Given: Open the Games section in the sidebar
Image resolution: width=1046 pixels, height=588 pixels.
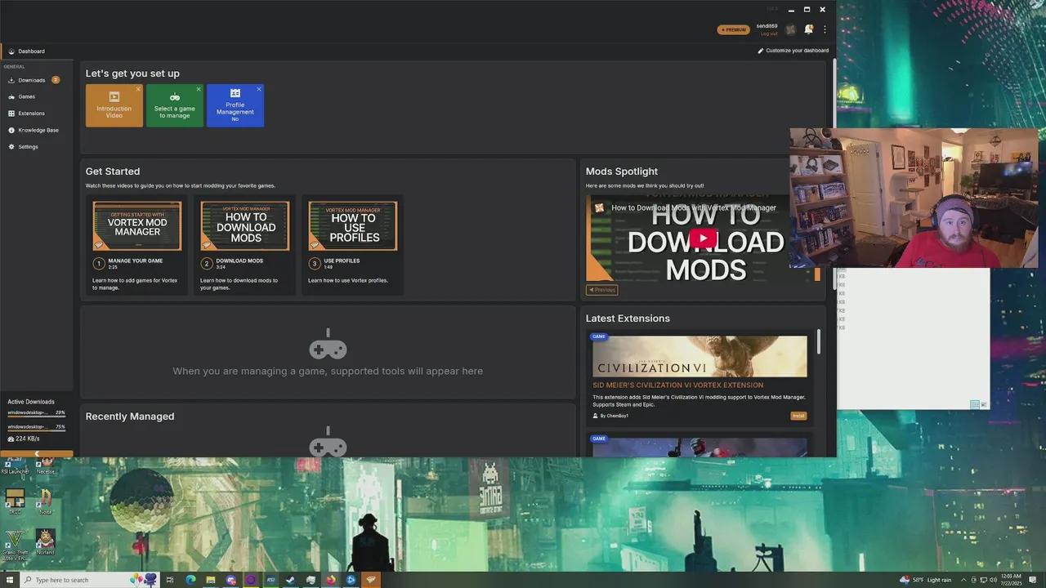Looking at the screenshot, I should (37, 96).
